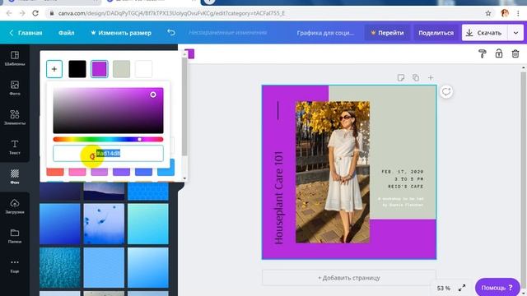Click the trash delete icon
Viewport: 527px width, 296px height.
(x=515, y=53)
